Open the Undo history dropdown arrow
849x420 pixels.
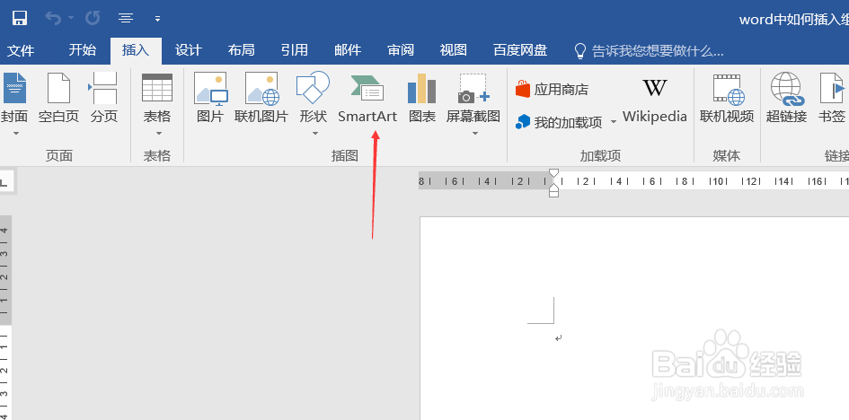pos(71,18)
